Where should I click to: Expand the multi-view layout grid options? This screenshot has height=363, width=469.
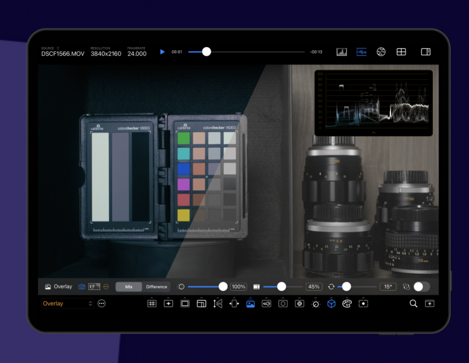[401, 52]
